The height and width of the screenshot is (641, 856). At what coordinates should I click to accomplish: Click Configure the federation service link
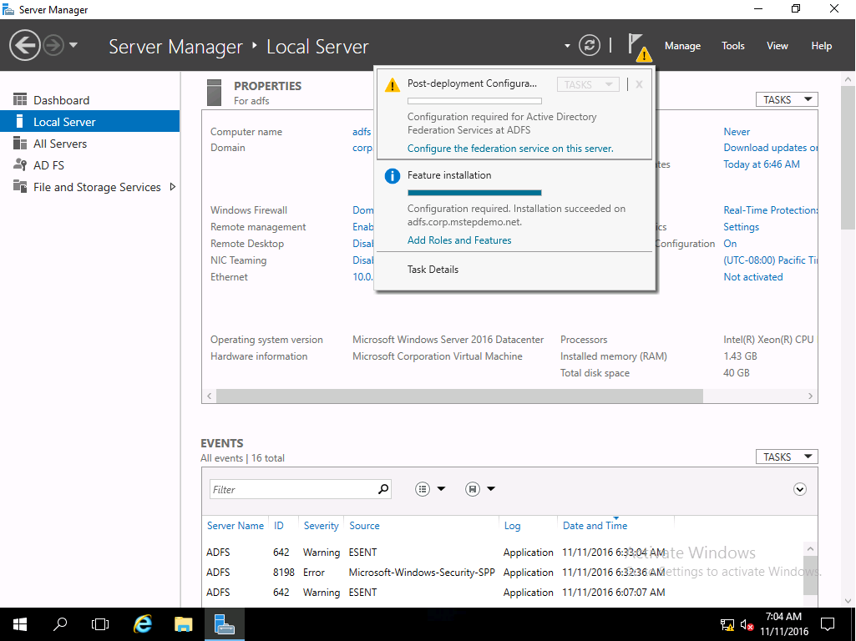(510, 149)
